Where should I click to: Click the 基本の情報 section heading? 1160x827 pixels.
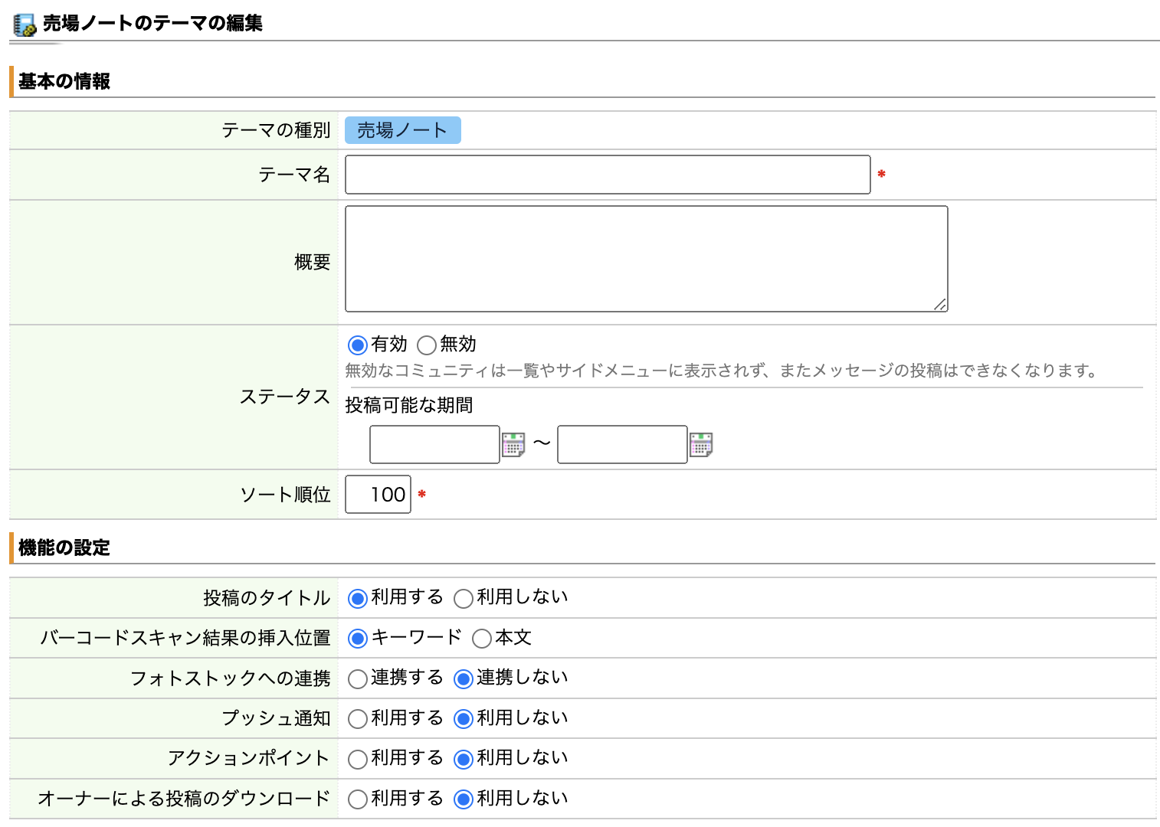coord(64,81)
